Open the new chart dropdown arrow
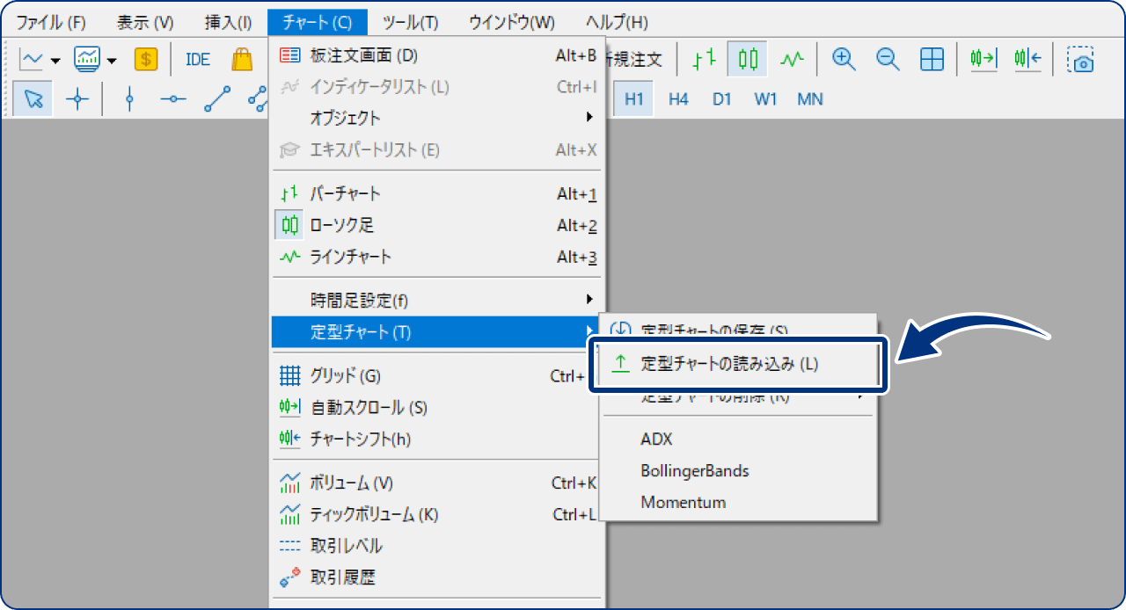 [56, 62]
